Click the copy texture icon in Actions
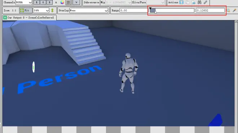The height and width of the screenshot is (133, 238). [187, 2]
